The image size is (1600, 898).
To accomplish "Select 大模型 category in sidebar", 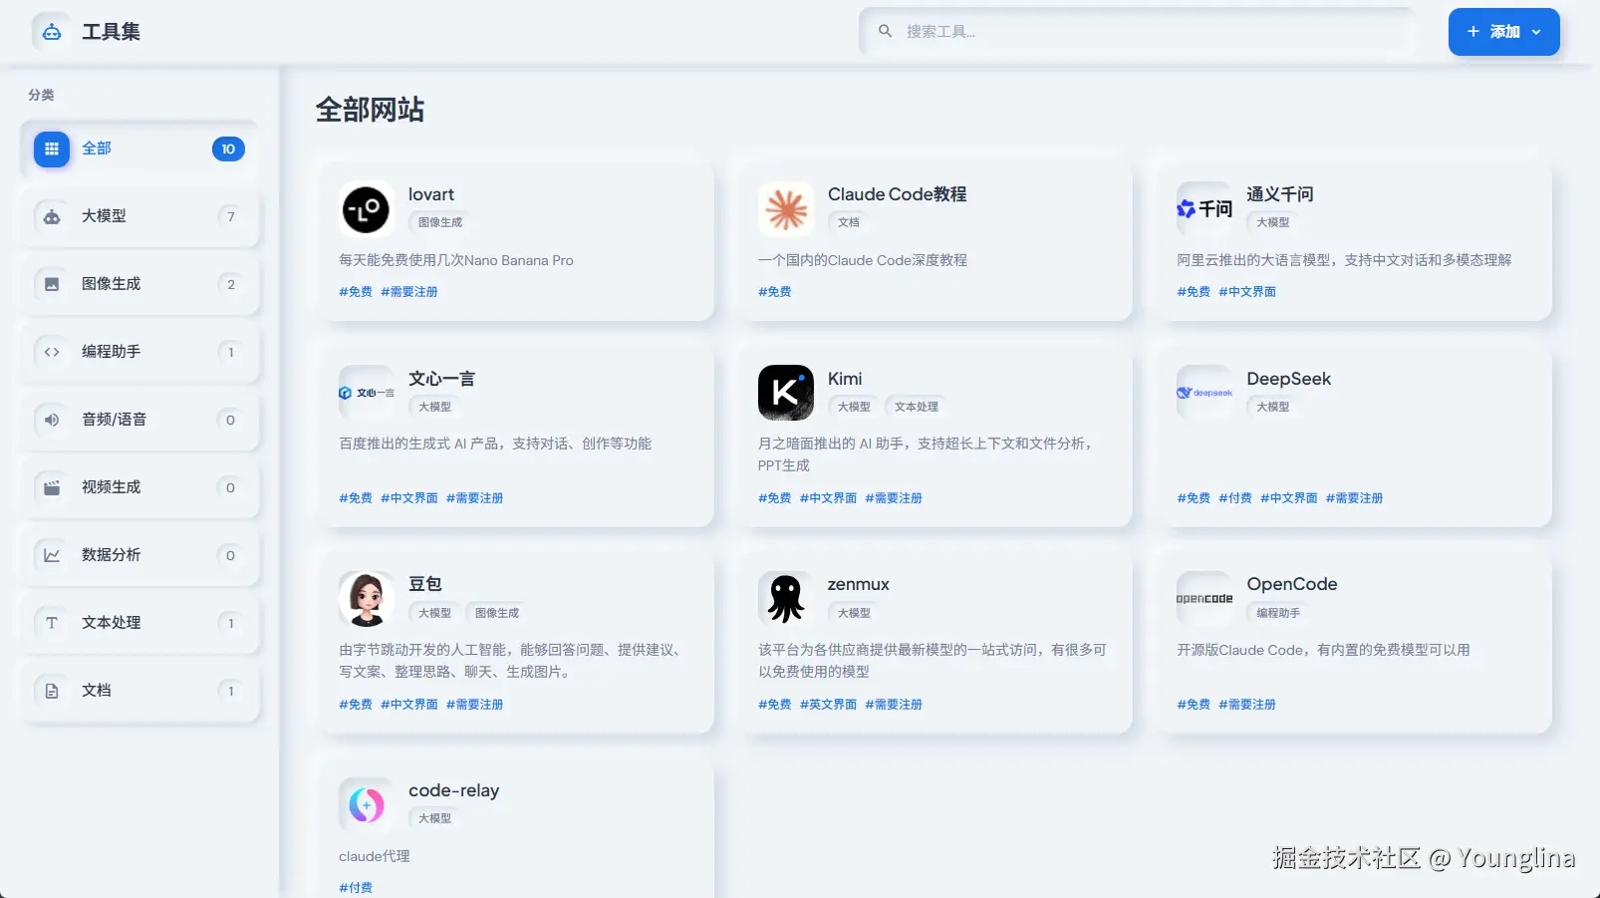I will point(139,216).
